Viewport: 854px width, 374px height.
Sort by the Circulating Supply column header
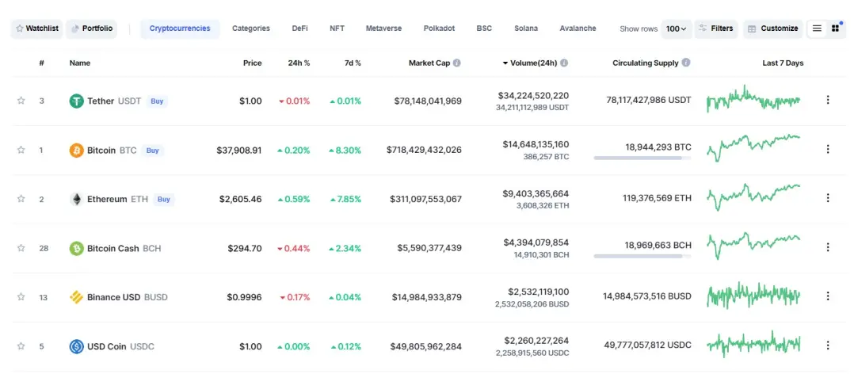(x=646, y=63)
